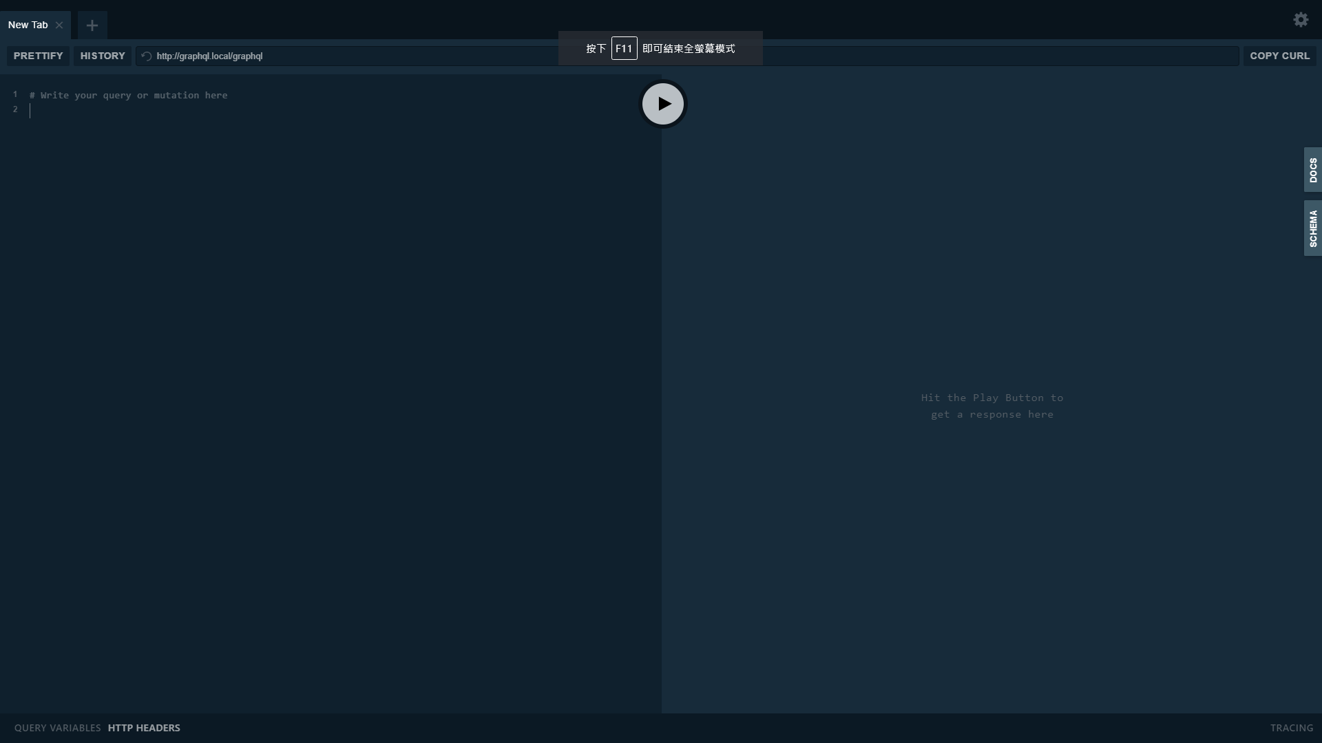
Task: Click the write-your-query comment line
Action: coord(128,95)
